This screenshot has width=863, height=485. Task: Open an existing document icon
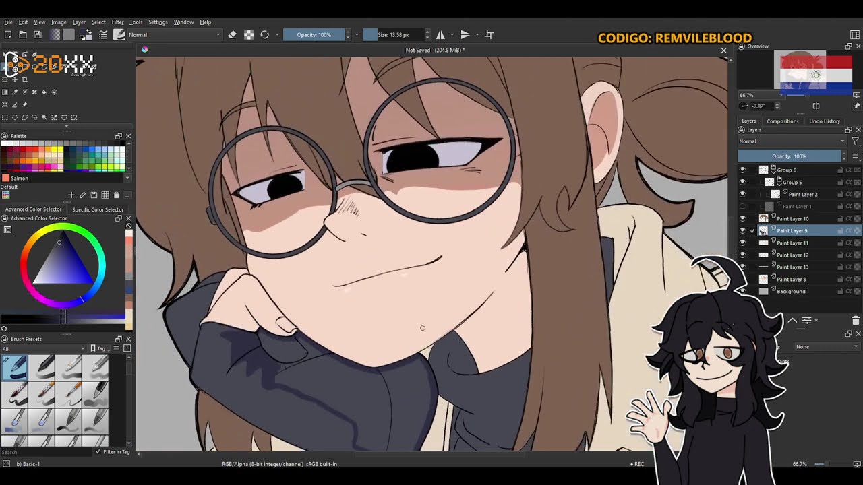(x=23, y=35)
